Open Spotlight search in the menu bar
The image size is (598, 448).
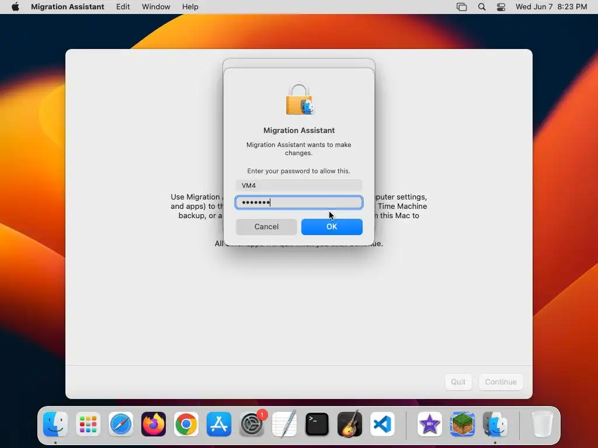pyautogui.click(x=482, y=7)
